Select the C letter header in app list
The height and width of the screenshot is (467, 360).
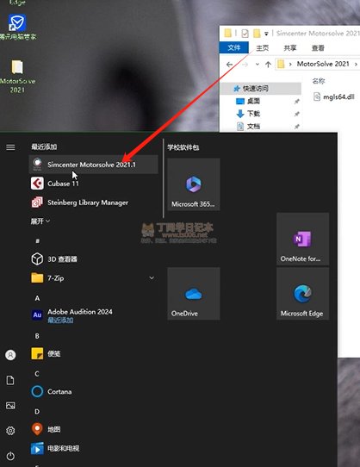tap(37, 374)
